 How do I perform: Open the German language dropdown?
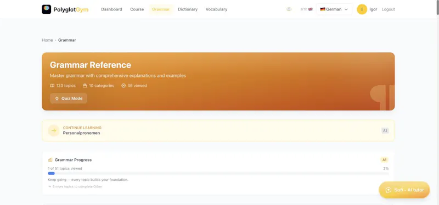click(334, 9)
